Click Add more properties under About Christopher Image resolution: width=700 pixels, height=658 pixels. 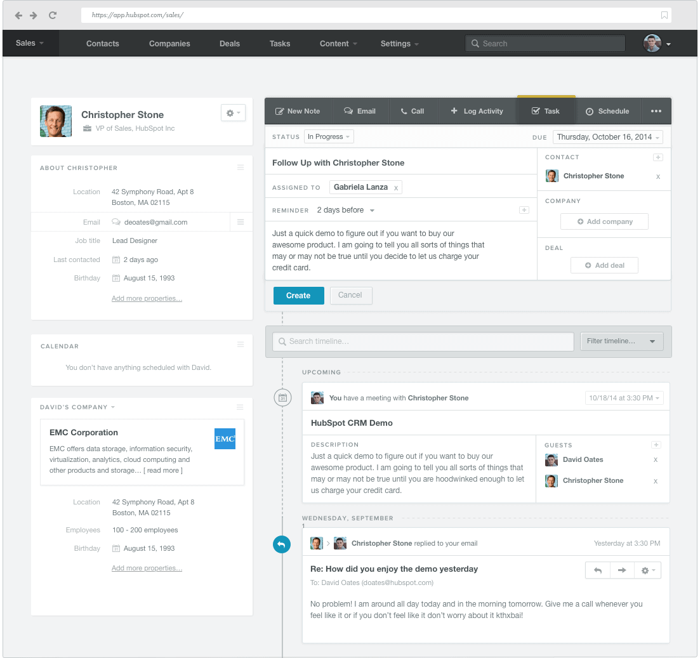(x=147, y=298)
